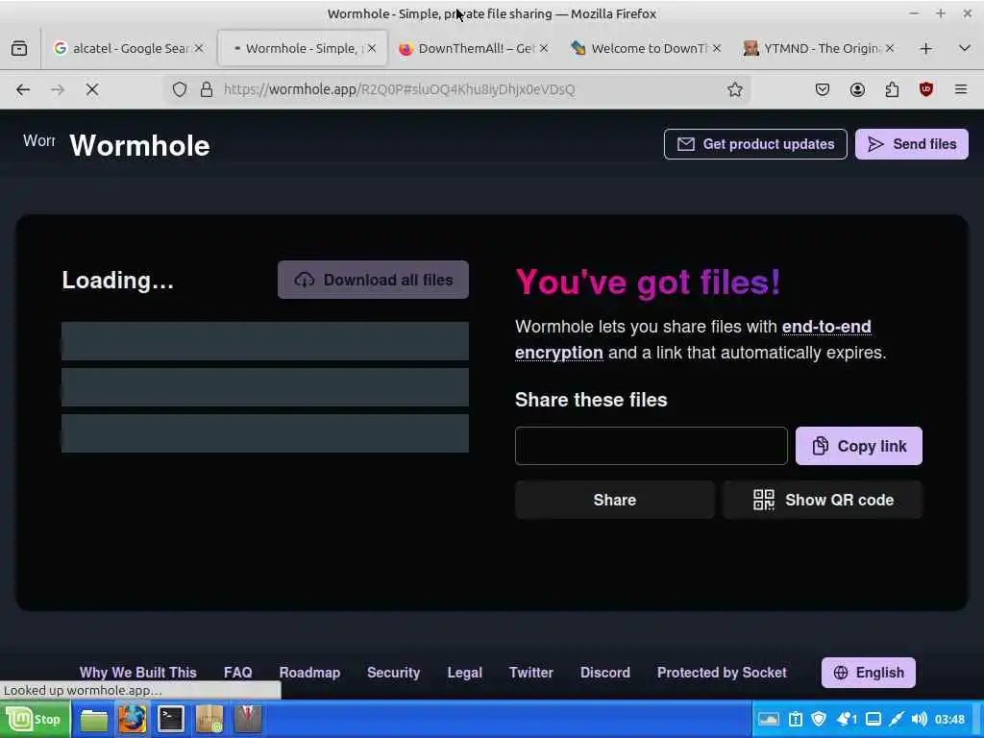Open Firefox hamburger menu

point(961,89)
